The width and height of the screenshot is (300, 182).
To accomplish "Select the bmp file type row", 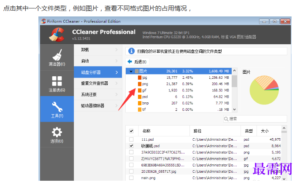I will [178, 103].
